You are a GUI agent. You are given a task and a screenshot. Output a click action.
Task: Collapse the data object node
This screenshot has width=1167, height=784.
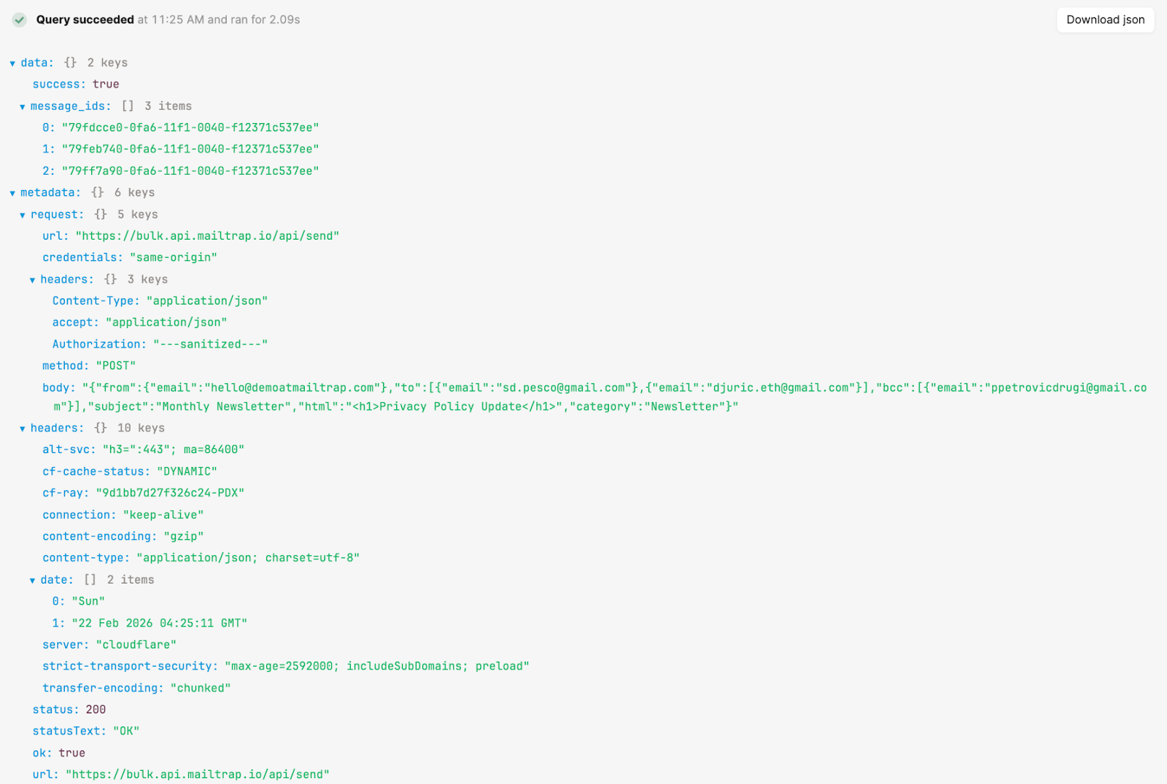[x=12, y=63]
